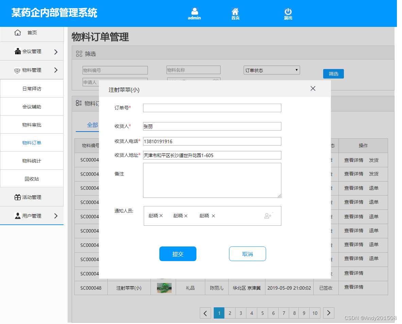Click the 活动管理 gift icon
402x324 pixels.
17,197
